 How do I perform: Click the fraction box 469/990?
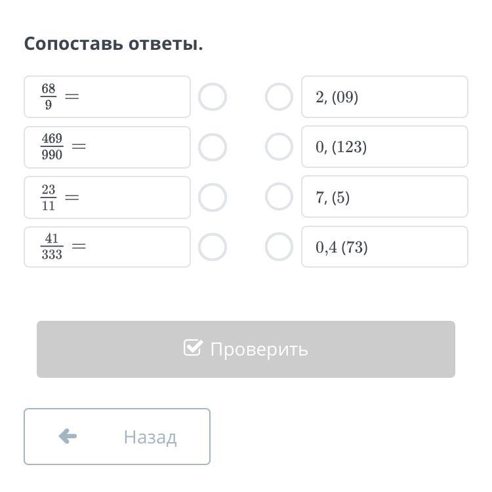[107, 147]
